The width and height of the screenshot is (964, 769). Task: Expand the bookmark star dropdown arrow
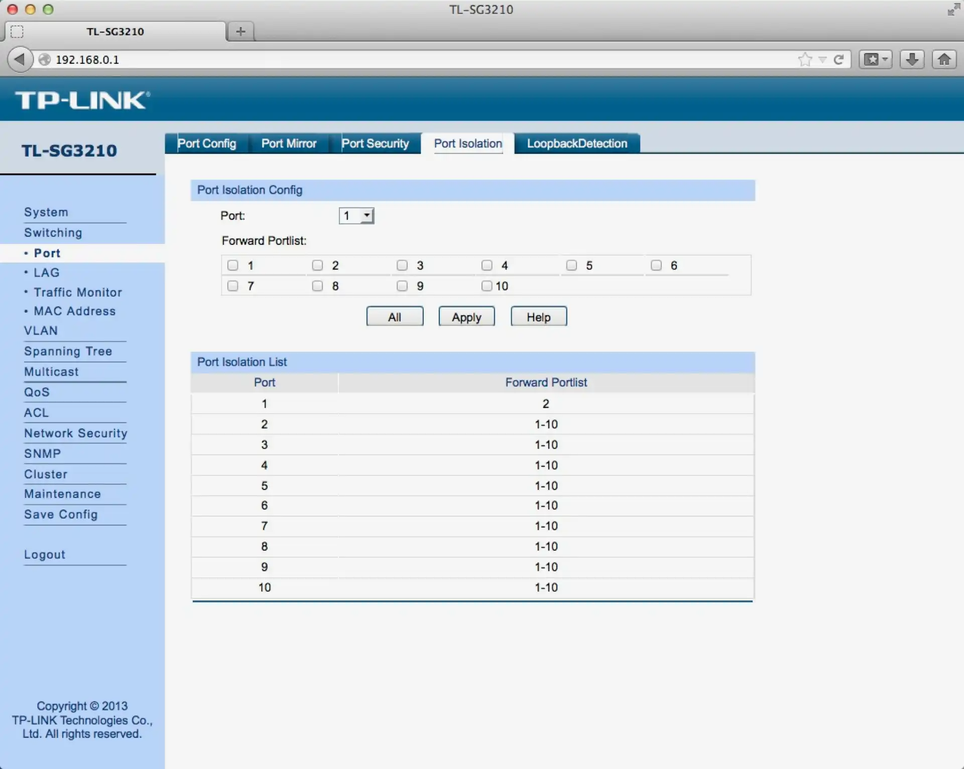pos(822,60)
